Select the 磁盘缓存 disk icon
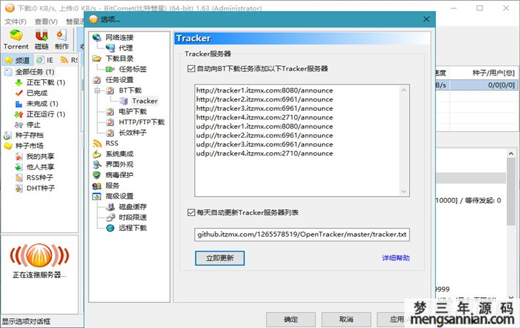This screenshot has height=328, width=520. coord(110,207)
